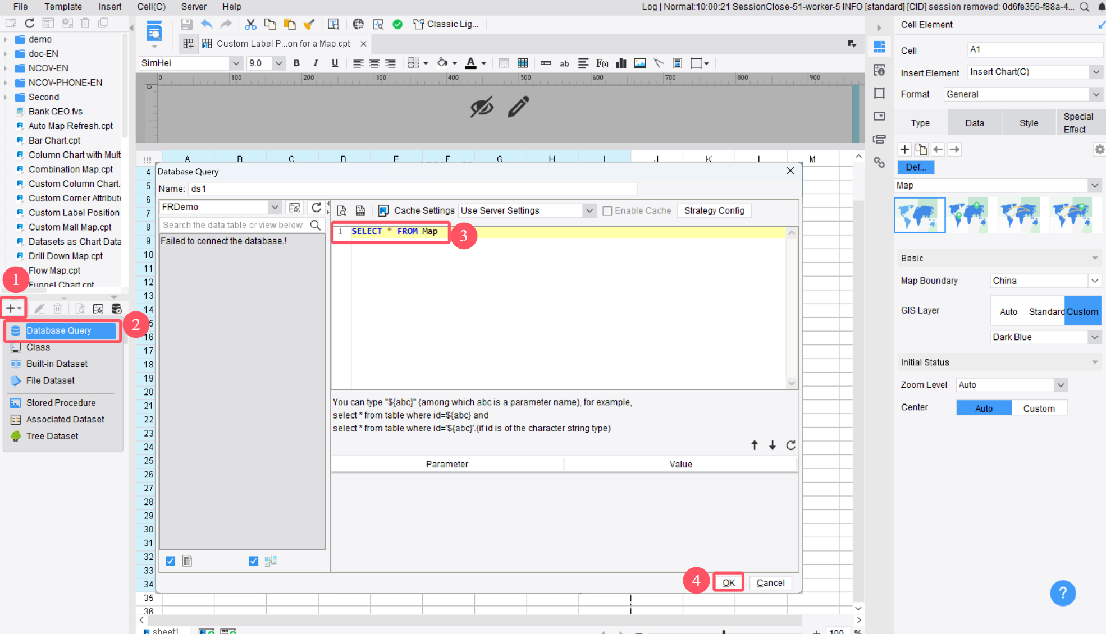Check the Enable Cache checkbox
Viewport: 1106px width, 634px height.
(x=607, y=211)
